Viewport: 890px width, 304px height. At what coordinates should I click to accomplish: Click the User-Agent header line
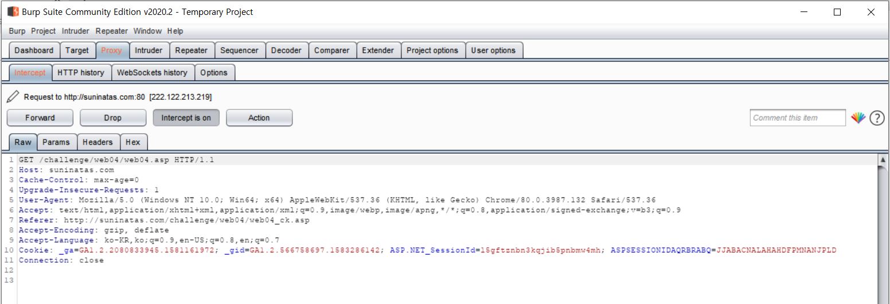[337, 200]
